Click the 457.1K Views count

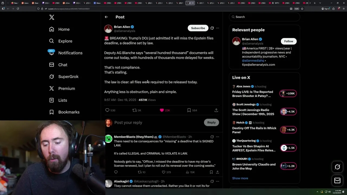coord(147,100)
